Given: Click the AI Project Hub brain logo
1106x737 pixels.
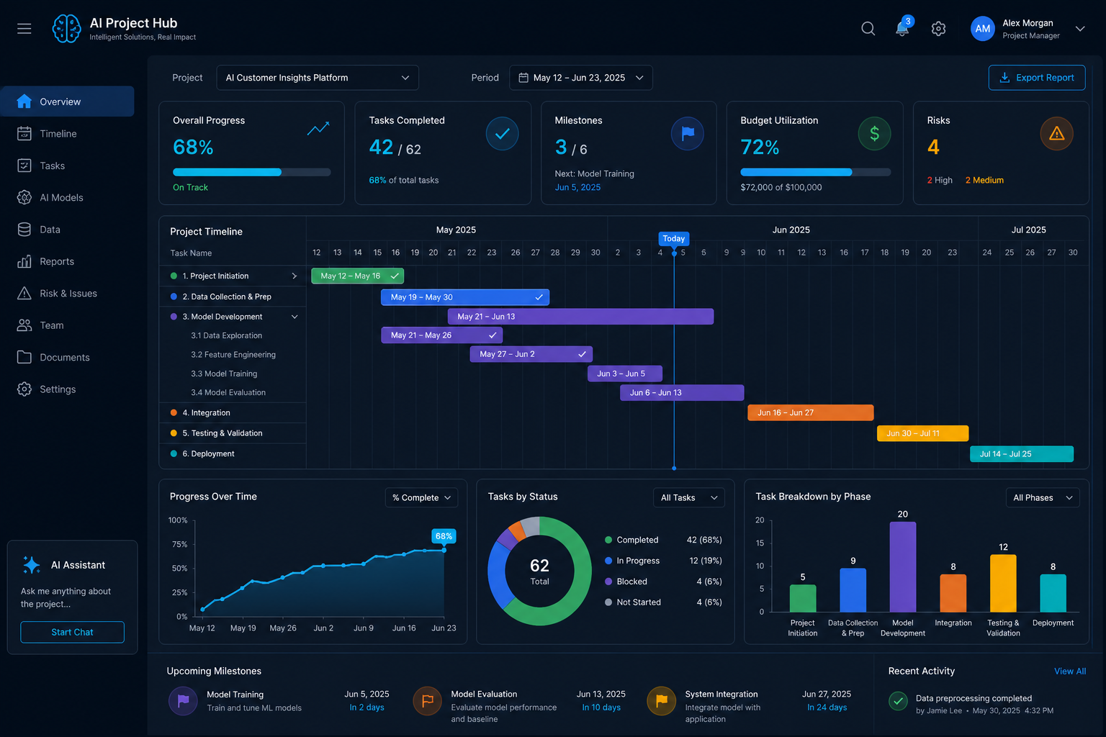Looking at the screenshot, I should [66, 29].
